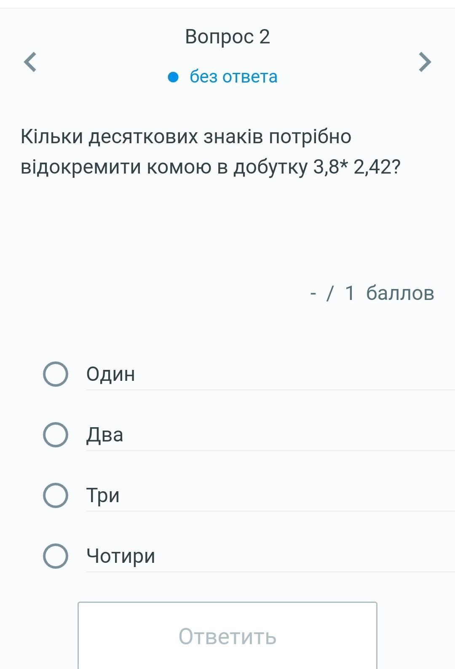Select the 'Два' radio button

point(56,434)
